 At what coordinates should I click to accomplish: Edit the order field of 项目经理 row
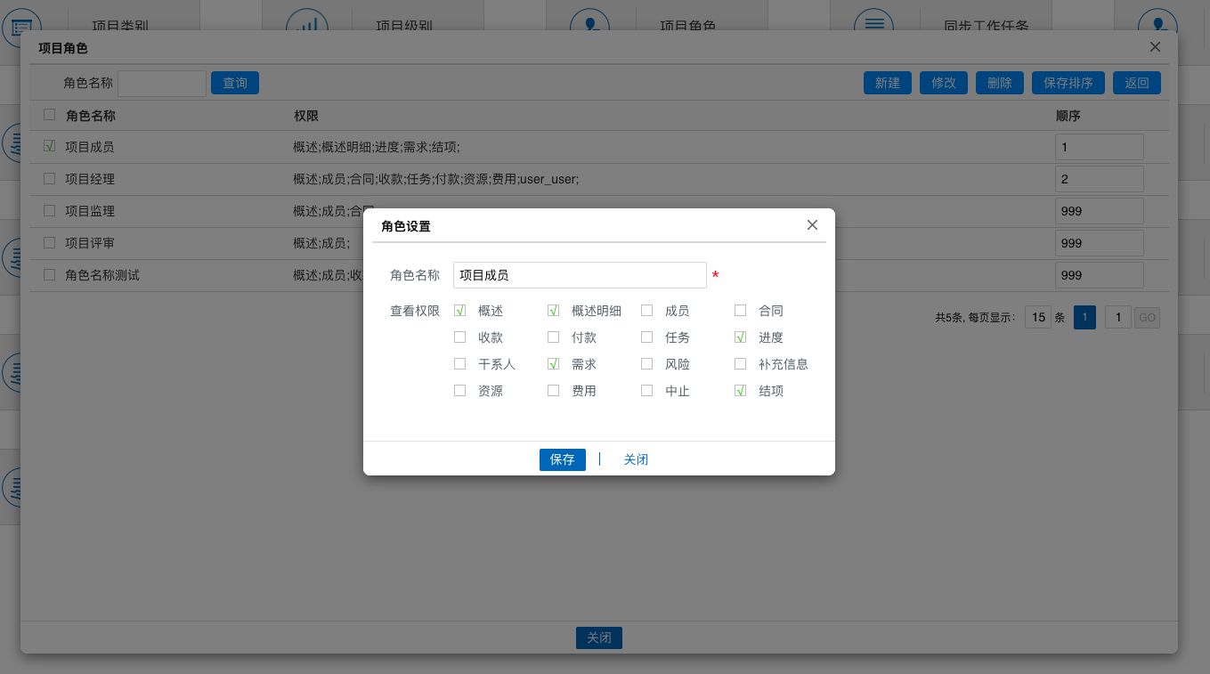tap(1099, 179)
